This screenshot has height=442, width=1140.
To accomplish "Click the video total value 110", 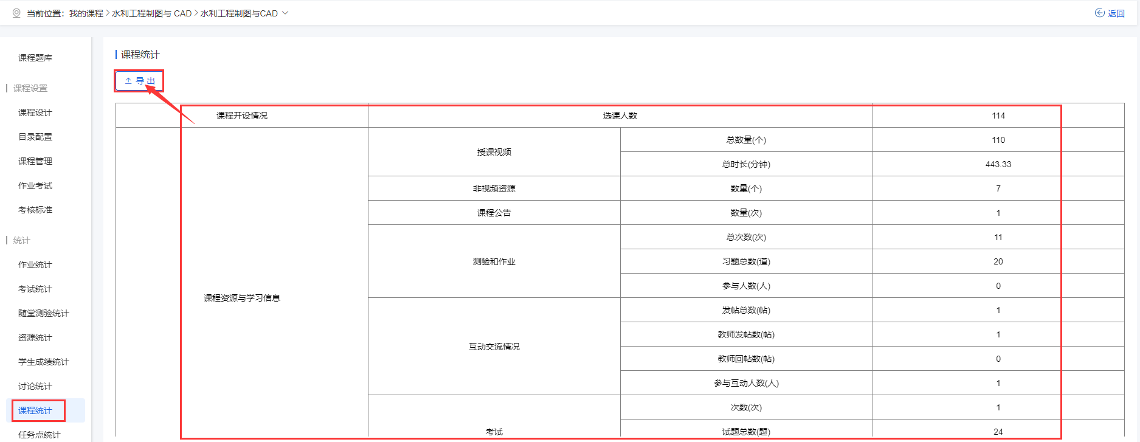I will [998, 140].
